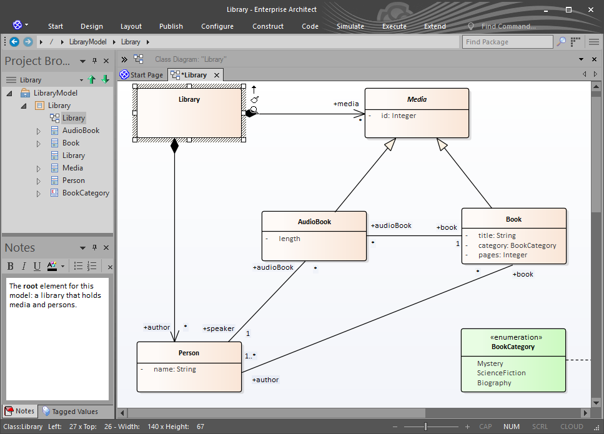This screenshot has height=434, width=604.
Task: Expand the diagram toolbox chevrons
Action: (x=124, y=59)
